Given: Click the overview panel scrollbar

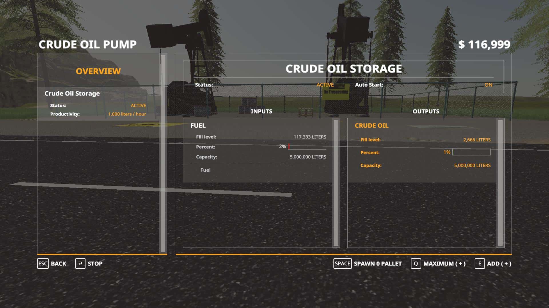Looking at the screenshot, I should point(163,153).
